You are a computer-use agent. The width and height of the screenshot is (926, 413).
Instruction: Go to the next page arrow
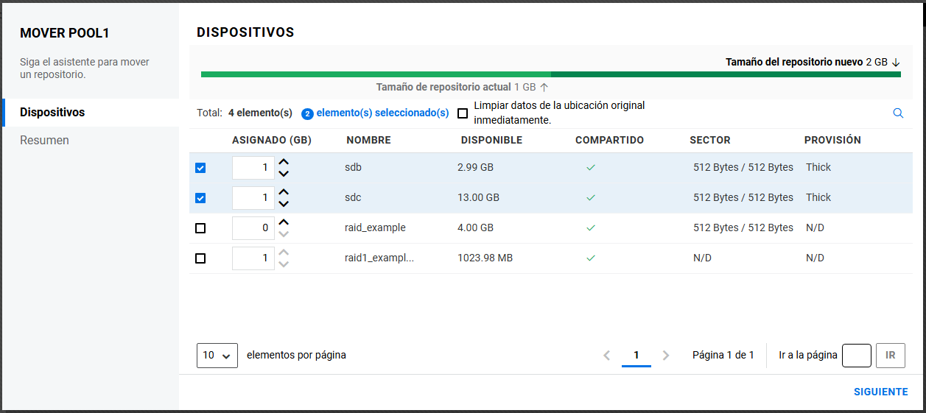pos(666,356)
